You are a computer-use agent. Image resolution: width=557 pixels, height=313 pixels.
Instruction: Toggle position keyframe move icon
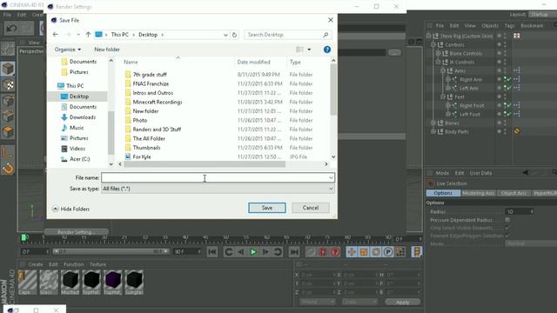pyautogui.click(x=352, y=252)
